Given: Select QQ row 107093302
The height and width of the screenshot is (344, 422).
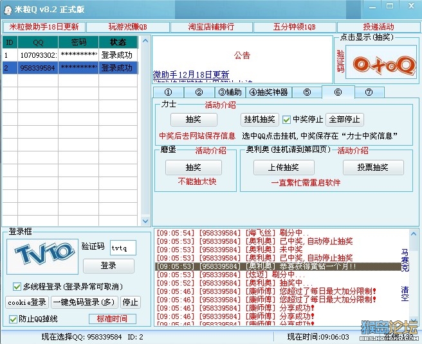Looking at the screenshot, I should (x=70, y=55).
